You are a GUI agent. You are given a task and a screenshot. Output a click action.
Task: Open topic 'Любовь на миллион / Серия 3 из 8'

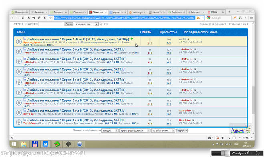[76, 100]
